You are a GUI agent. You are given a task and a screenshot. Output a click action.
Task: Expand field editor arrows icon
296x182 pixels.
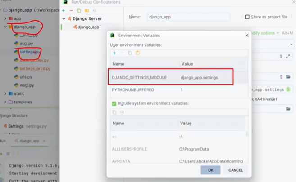288,56
